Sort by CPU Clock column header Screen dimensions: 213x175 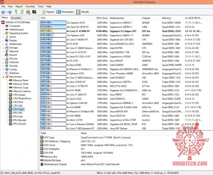101,18
